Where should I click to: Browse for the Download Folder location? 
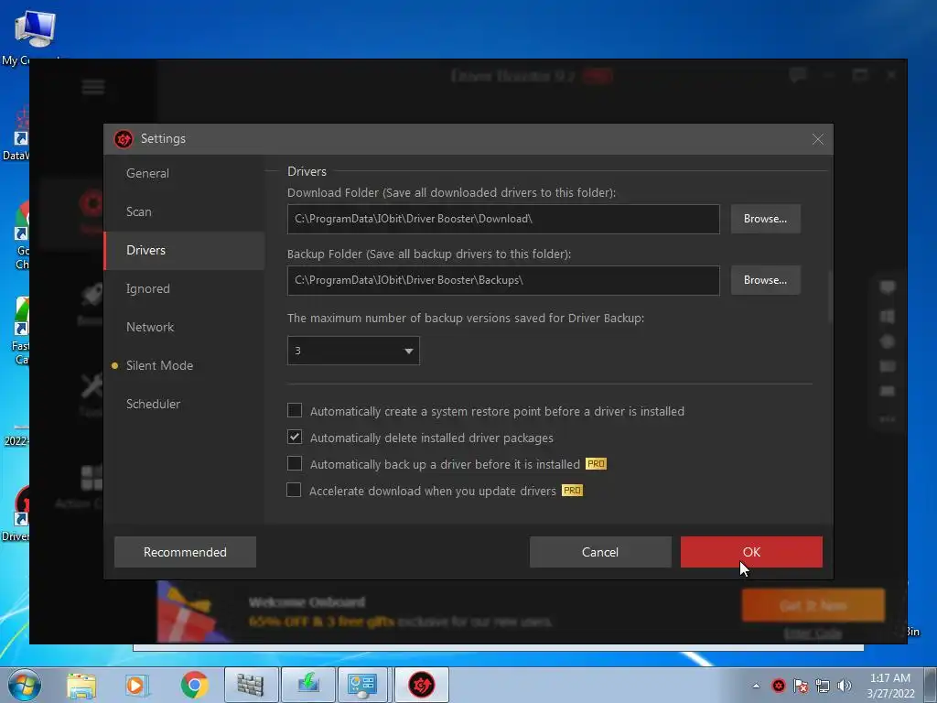[765, 219]
